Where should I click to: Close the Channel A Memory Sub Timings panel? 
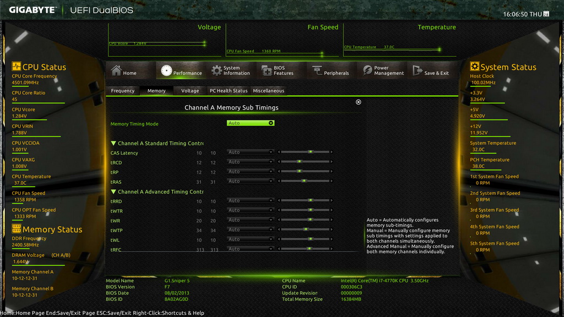click(x=359, y=102)
